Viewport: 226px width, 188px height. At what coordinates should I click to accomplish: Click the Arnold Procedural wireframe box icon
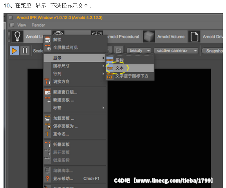click(x=97, y=33)
